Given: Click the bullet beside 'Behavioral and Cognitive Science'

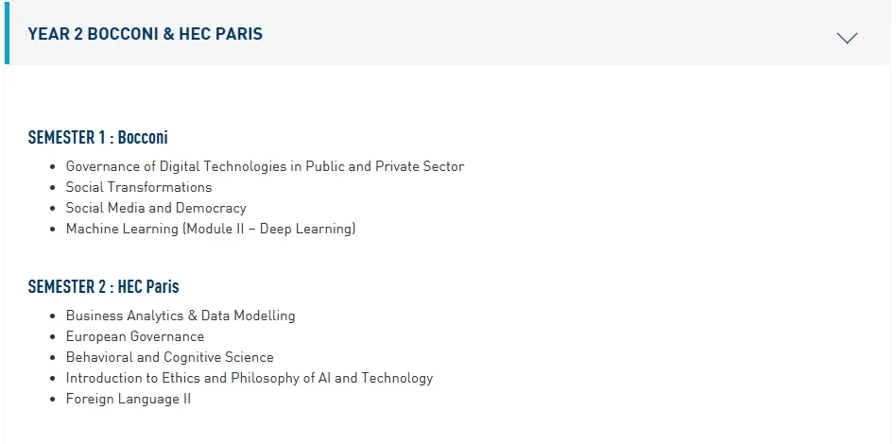Looking at the screenshot, I should (53, 358).
